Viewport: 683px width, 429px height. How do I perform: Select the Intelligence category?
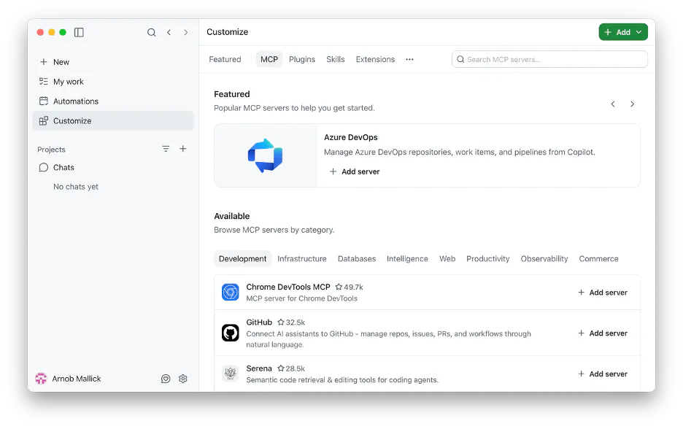pos(407,259)
